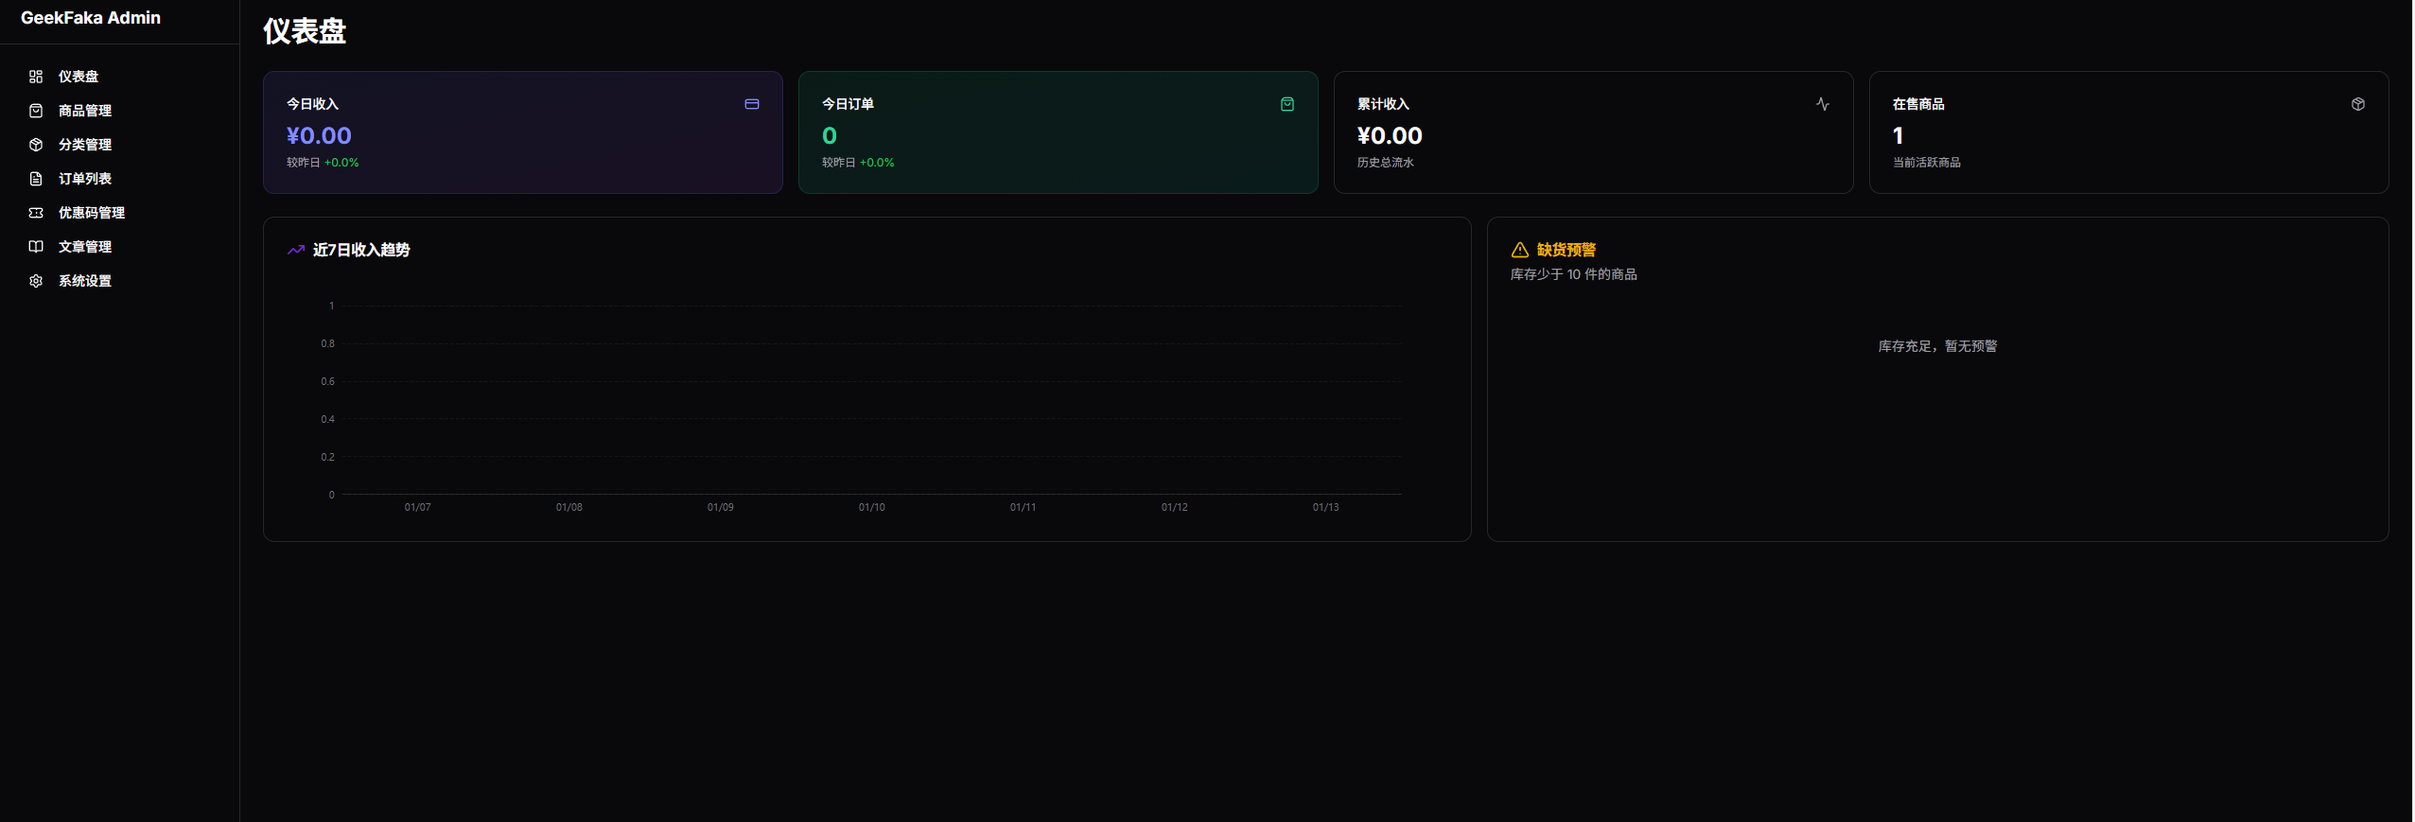Click the 库存充足，暂无预警 message

click(x=1937, y=346)
